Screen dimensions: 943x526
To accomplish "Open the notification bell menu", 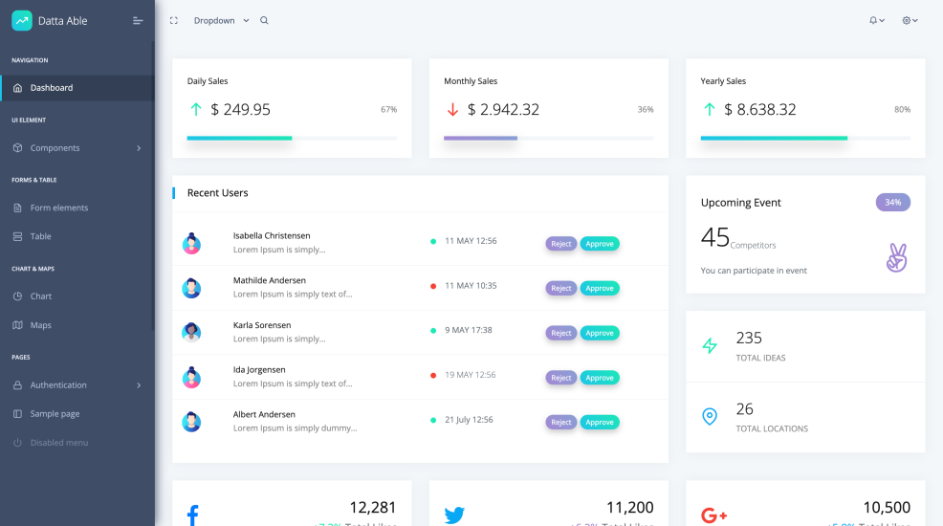I will point(875,20).
